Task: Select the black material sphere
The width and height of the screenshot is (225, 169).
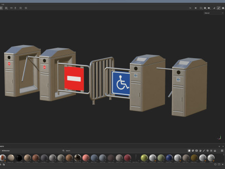Action: click(19, 158)
